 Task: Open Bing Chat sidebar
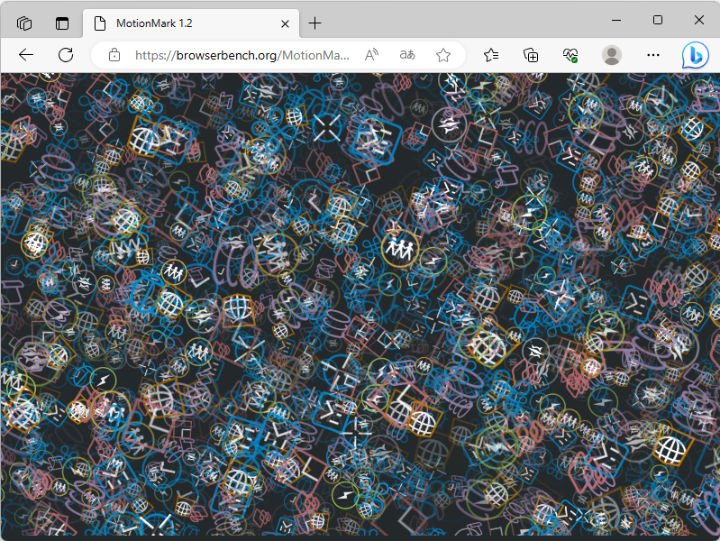695,55
